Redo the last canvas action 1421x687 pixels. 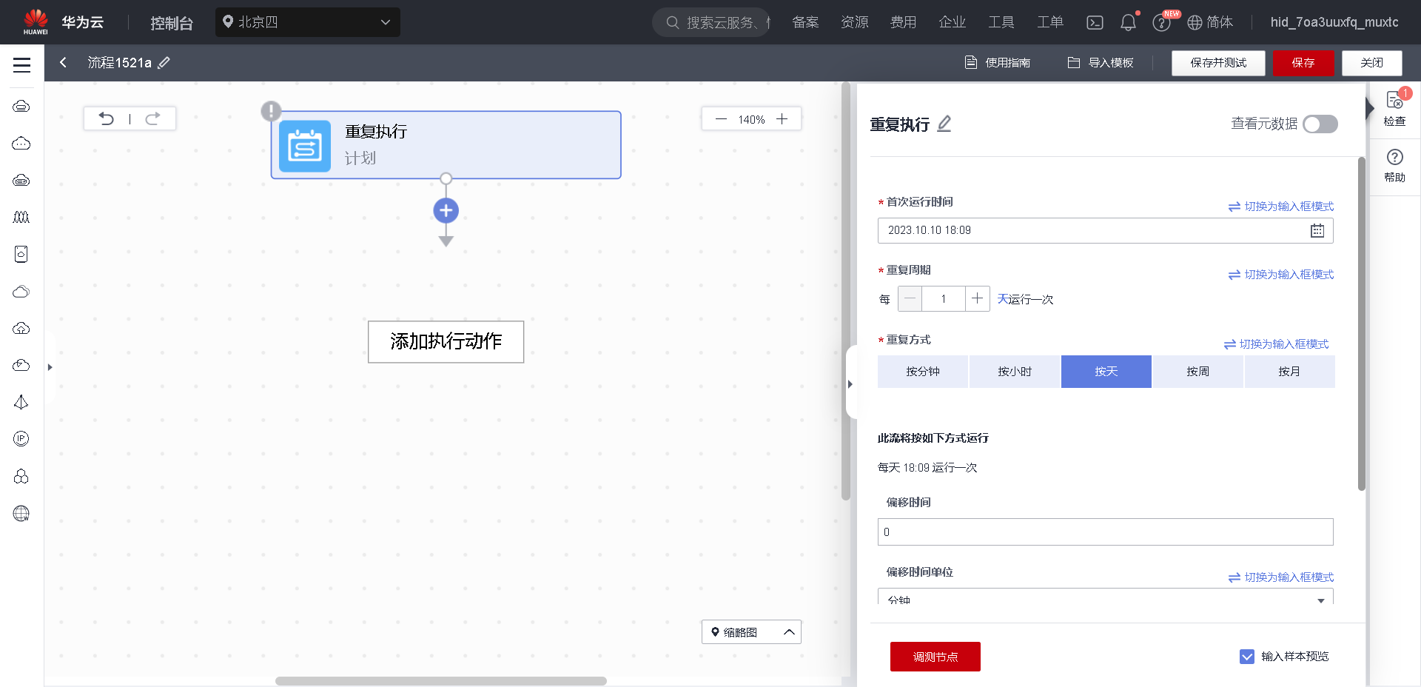click(x=152, y=118)
